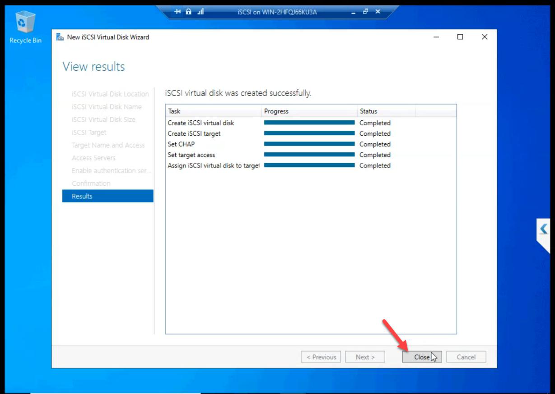Screen dimensions: 555x394
Task: Click the Close button in the wizard
Action: point(422,357)
